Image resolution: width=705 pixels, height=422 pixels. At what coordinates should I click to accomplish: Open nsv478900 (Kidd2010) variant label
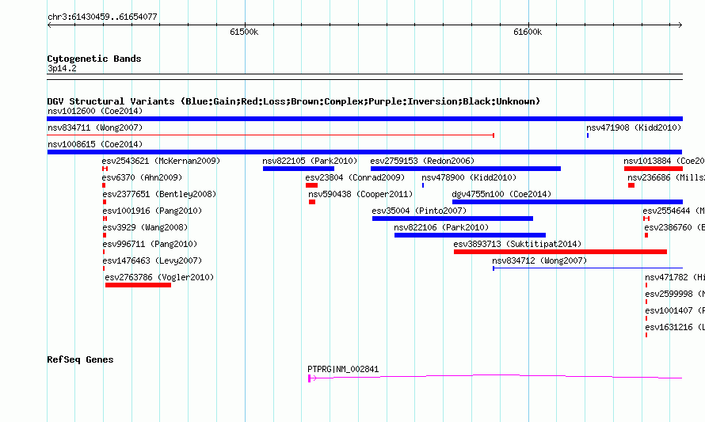pyautogui.click(x=469, y=177)
